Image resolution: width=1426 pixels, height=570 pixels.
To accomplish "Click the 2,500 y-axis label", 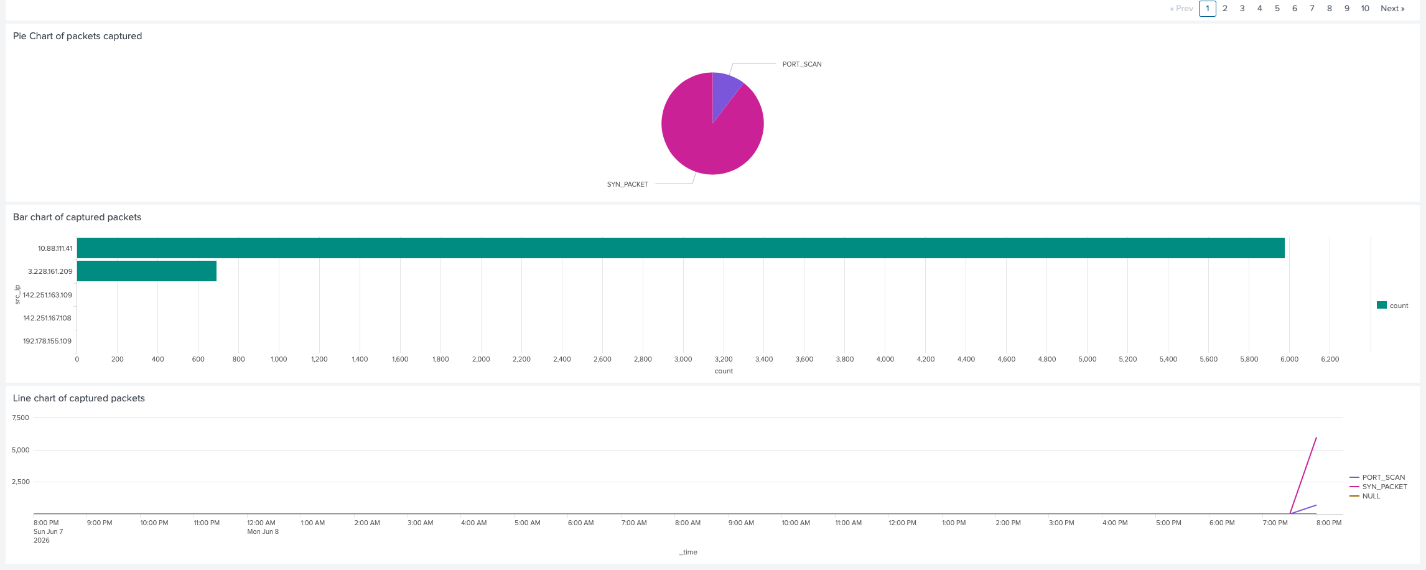I will (21, 482).
